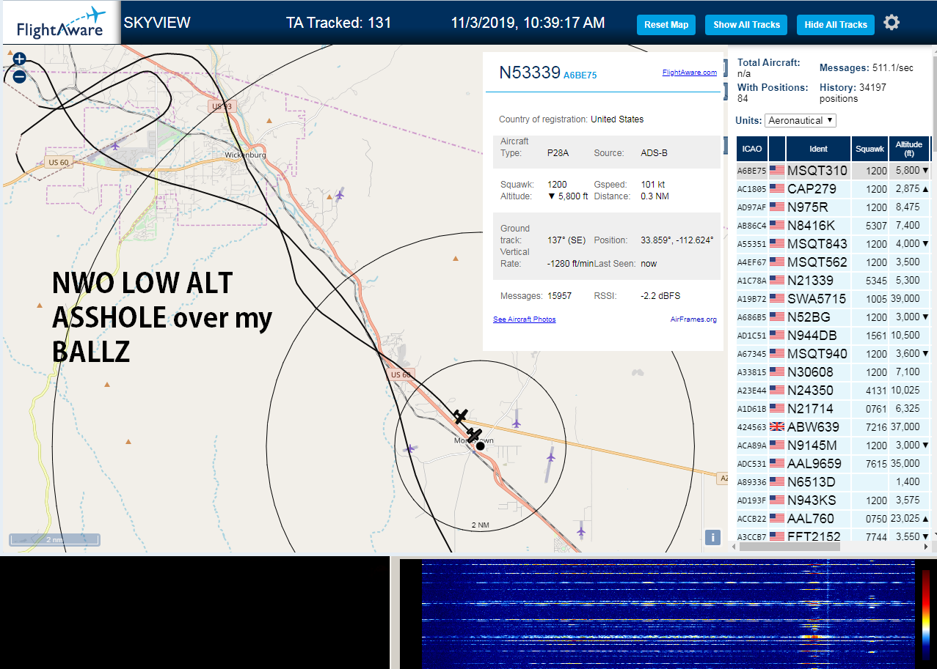The image size is (937, 669).
Task: Select the N21339 aircraft row
Action: point(833,280)
